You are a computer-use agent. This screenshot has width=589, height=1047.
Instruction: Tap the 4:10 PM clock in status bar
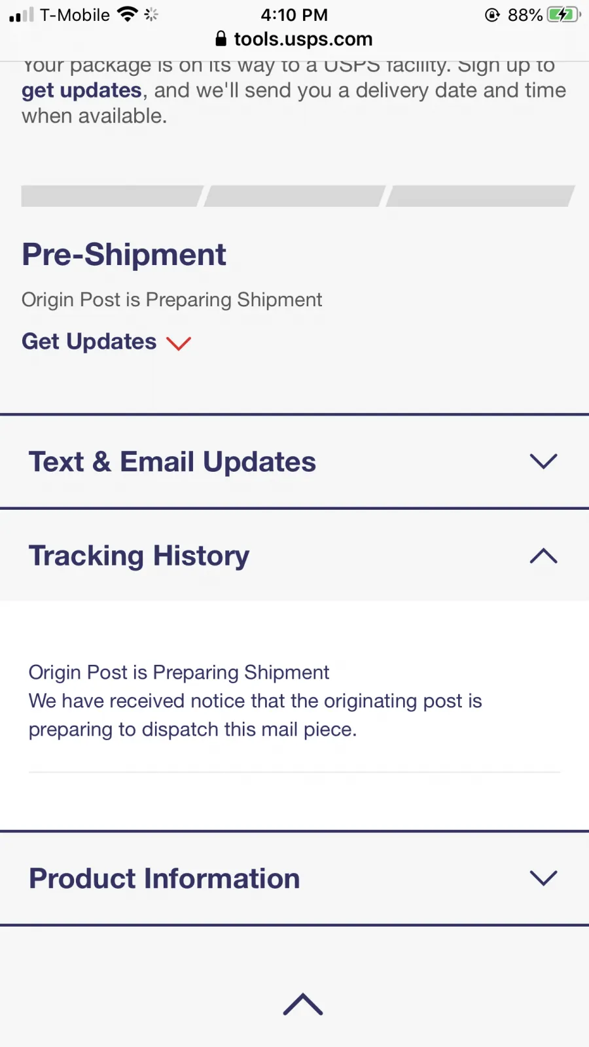(294, 14)
